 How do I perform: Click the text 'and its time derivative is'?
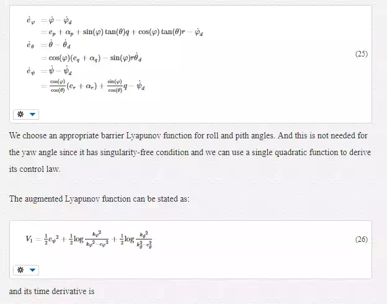51,291
